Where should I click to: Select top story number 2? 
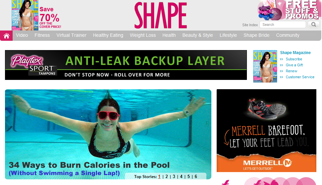point(166,177)
